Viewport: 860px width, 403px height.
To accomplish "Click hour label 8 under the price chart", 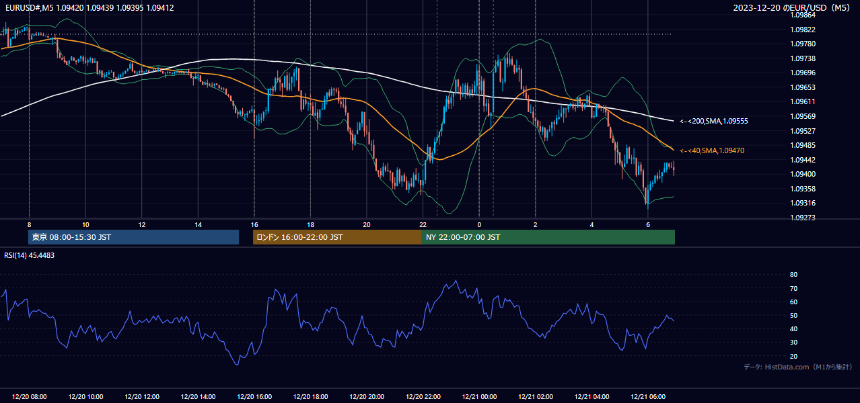I will tap(30, 225).
